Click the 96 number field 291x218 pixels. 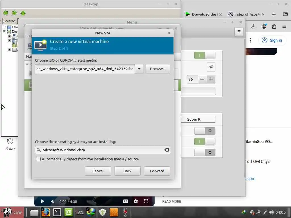192,79
